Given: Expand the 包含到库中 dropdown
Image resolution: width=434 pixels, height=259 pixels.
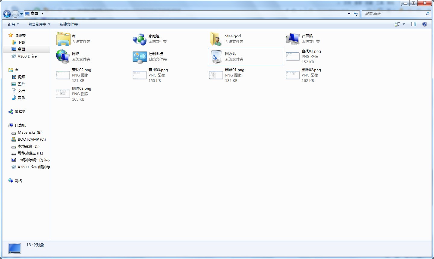Looking at the screenshot, I should point(39,24).
